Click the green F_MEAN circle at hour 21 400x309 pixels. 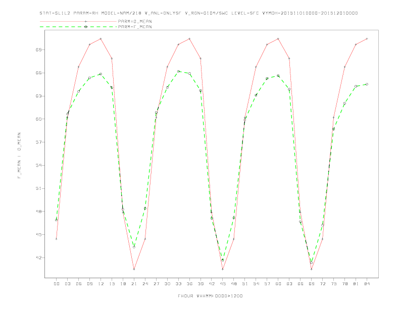(x=134, y=247)
